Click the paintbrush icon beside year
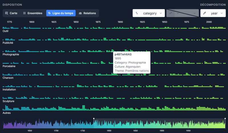This screenshot has height=133, width=228. (204, 13)
